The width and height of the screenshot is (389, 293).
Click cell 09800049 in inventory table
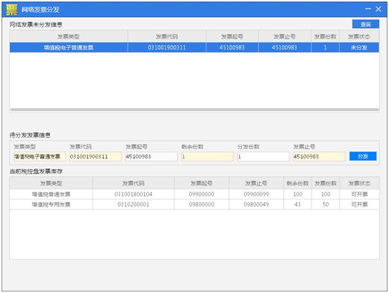(x=256, y=204)
